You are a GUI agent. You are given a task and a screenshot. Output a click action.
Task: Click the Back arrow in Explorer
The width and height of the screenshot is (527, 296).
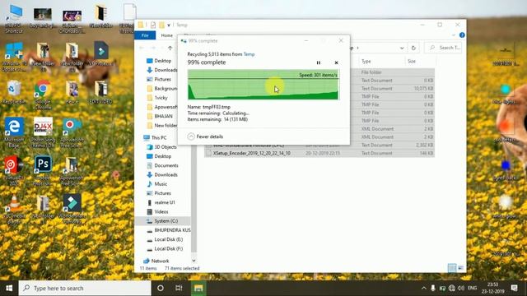(142, 48)
